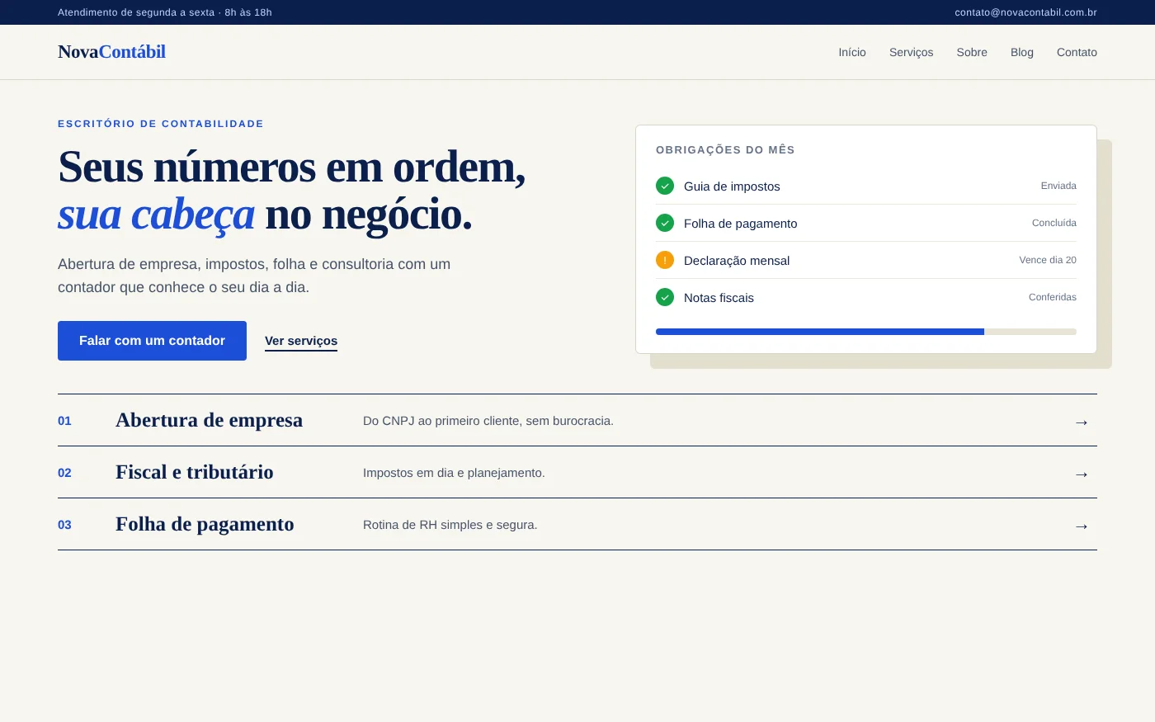This screenshot has width=1155, height=722.
Task: Click 'Rotina de RH simples e segura.' text
Action: [450, 525]
